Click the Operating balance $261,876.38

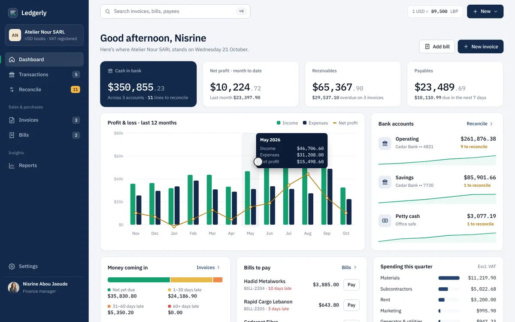coord(478,139)
